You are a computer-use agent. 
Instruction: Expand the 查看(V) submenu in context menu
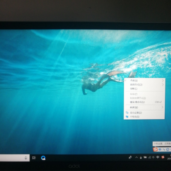pyautogui.click(x=144, y=80)
